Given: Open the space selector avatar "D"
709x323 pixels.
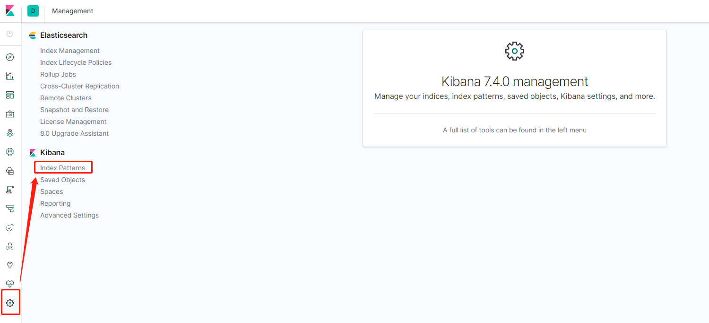Looking at the screenshot, I should click(33, 11).
